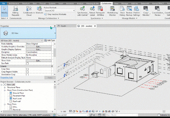Screen dimensions: 170x118
Task: Switch to the North view tab
Action: tap(63, 26)
